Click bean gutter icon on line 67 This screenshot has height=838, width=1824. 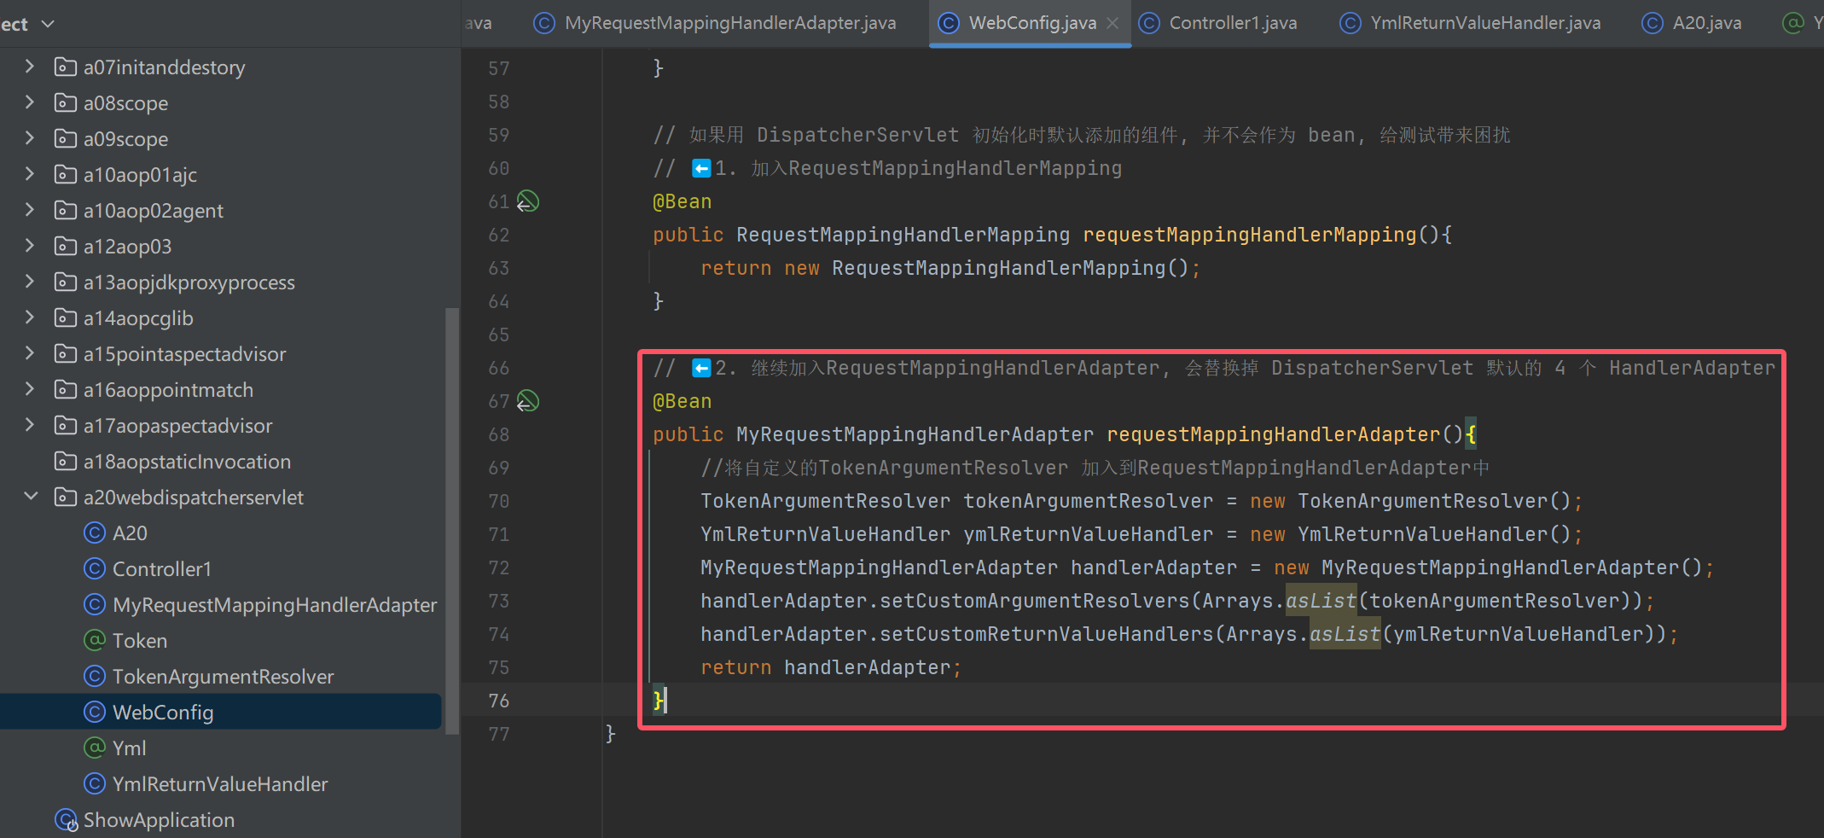click(528, 401)
